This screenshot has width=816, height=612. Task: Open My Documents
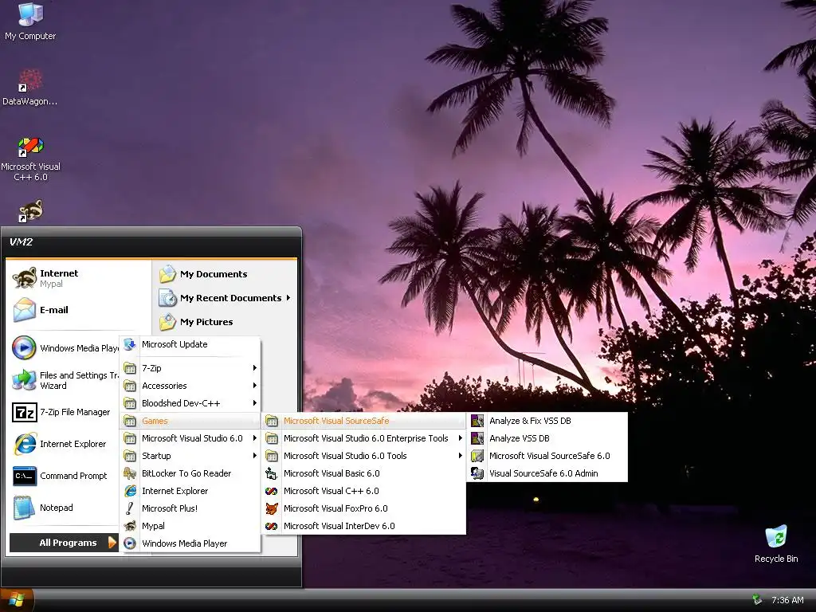pyautogui.click(x=226, y=274)
